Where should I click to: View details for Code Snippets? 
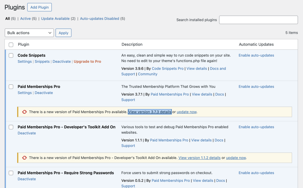coord(196,68)
